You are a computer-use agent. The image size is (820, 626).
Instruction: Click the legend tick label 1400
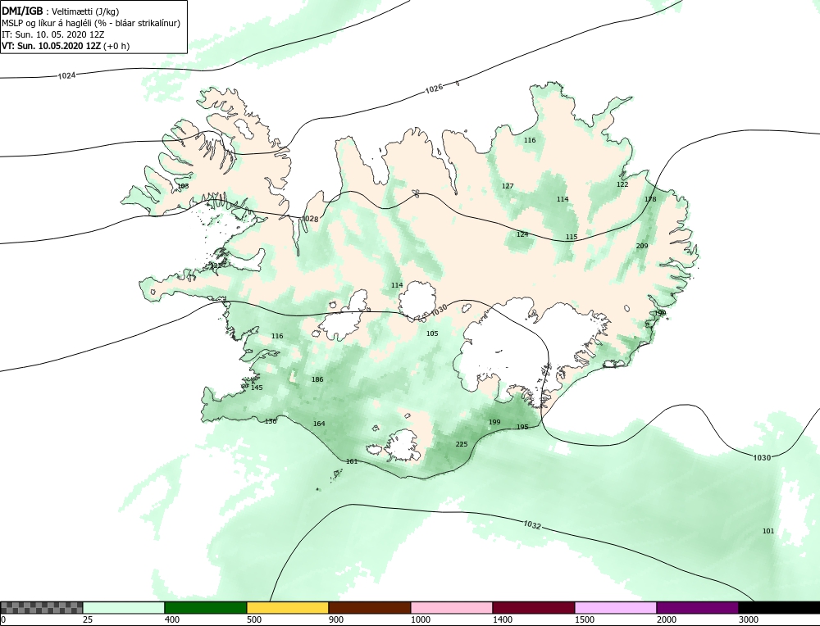tap(503, 620)
